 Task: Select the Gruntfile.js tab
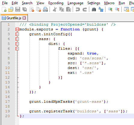[x=14, y=18]
